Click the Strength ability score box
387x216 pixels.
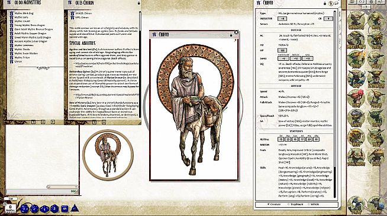click(280, 139)
